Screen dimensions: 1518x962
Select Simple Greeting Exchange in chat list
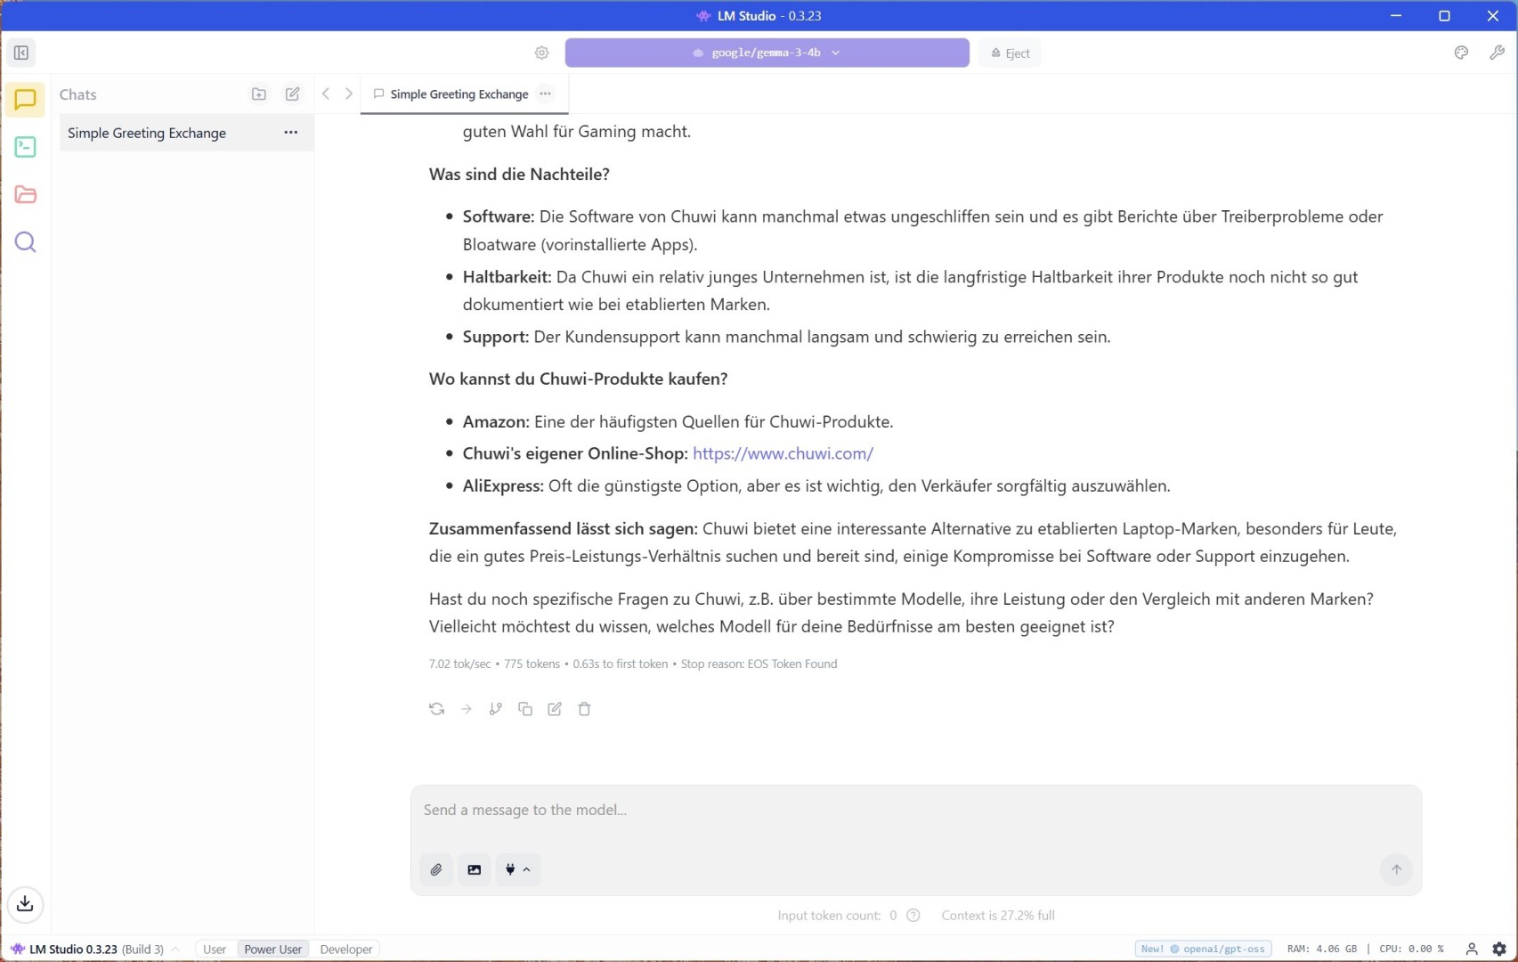186,133
